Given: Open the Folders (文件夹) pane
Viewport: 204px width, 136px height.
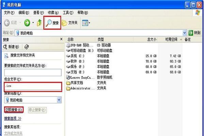Looking at the screenshot, I should (69, 23).
